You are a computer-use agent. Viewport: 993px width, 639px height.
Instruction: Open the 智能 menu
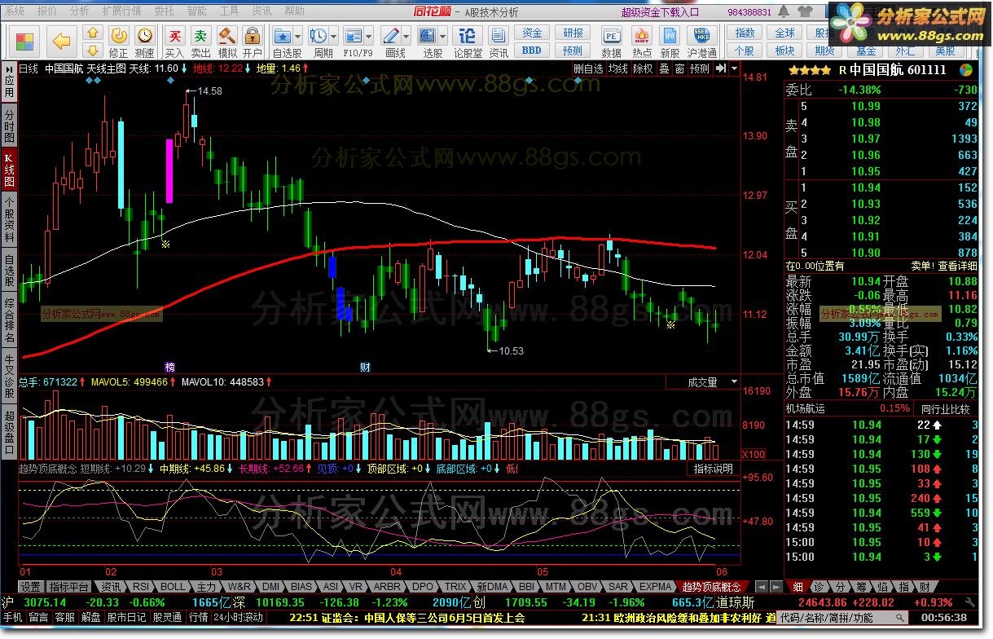(196, 11)
